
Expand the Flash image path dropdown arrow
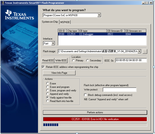(x=139, y=51)
